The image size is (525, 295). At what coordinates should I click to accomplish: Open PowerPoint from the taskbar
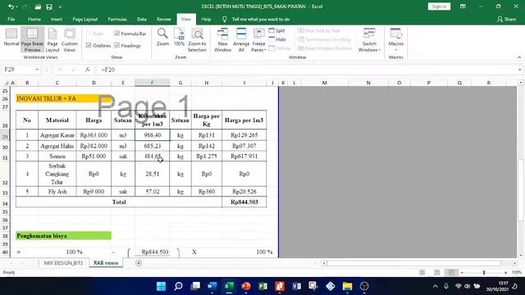click(246, 286)
